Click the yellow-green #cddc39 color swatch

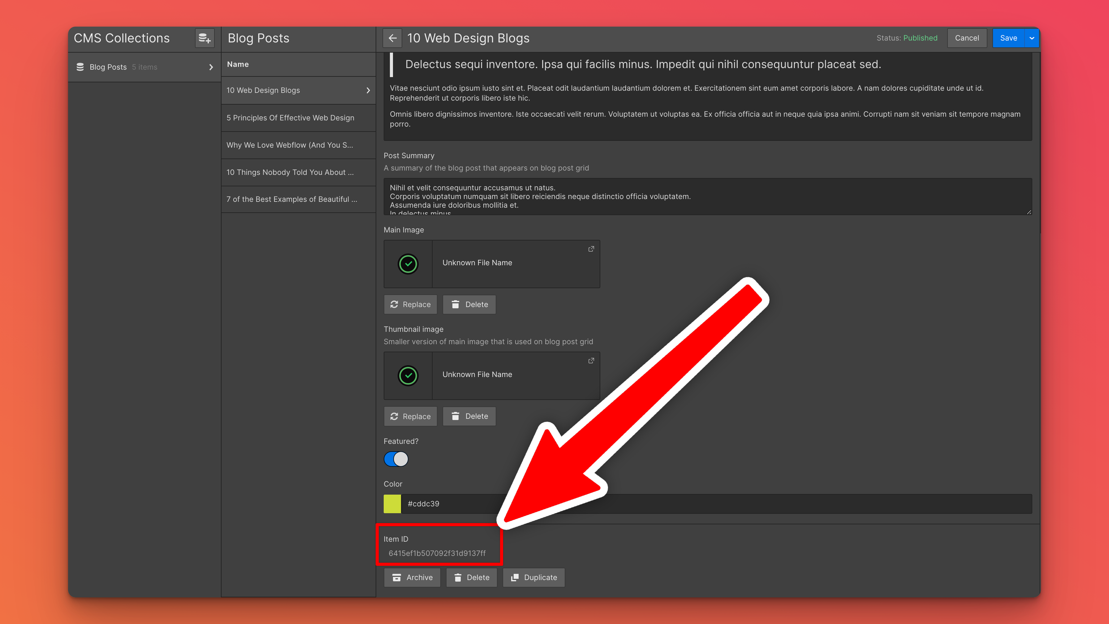[x=392, y=503]
